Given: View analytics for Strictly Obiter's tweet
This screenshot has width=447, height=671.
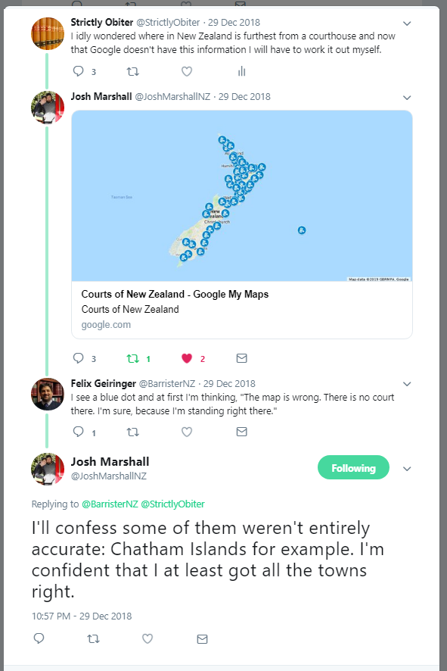Looking at the screenshot, I should click(241, 71).
